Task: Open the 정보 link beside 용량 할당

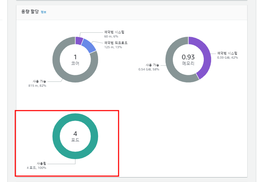Action: [x=43, y=12]
